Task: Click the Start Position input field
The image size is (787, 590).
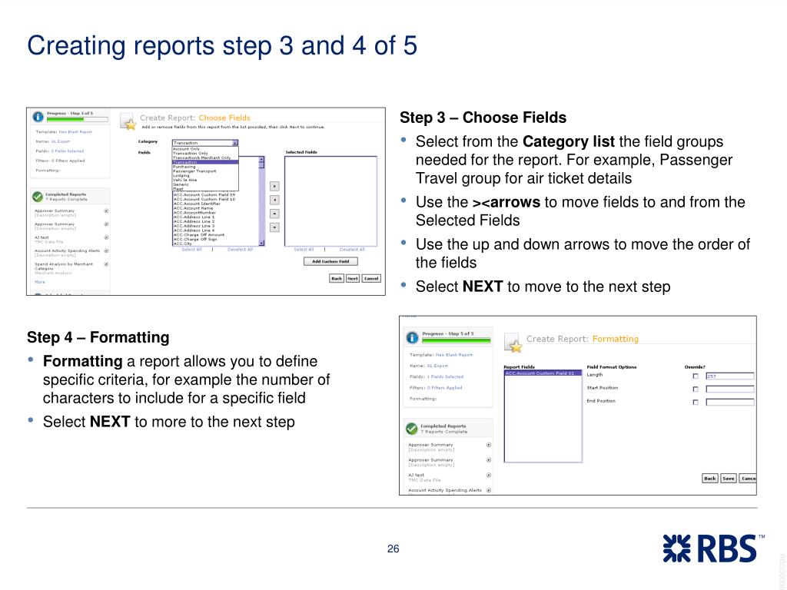Action: pyautogui.click(x=730, y=389)
